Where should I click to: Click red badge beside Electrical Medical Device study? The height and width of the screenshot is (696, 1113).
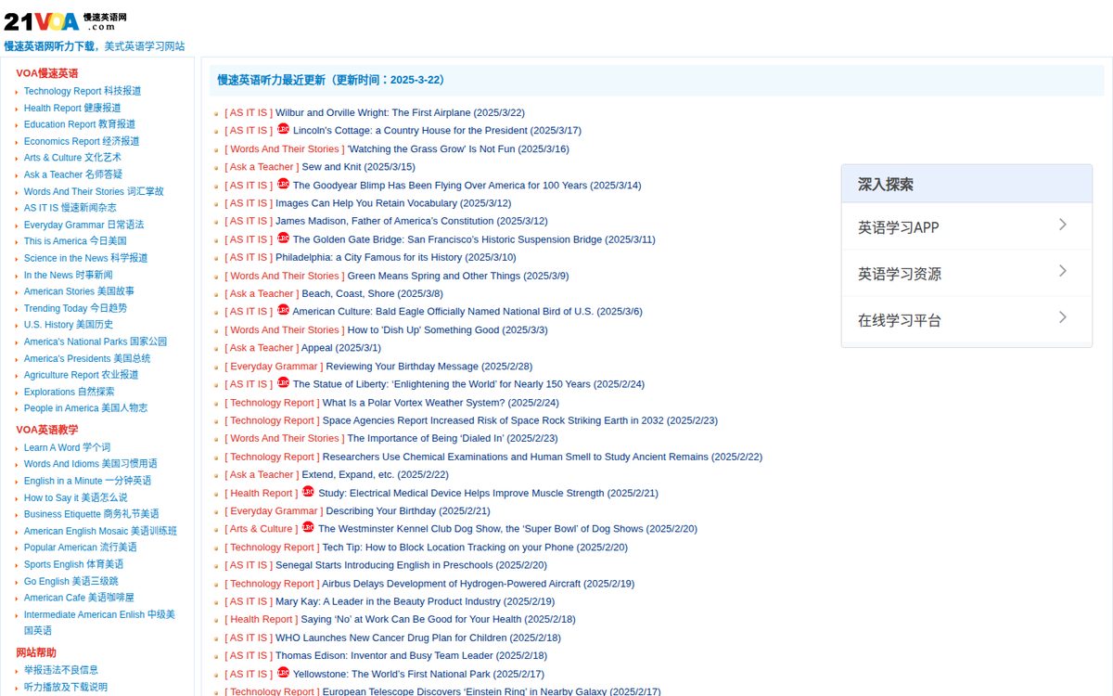pyautogui.click(x=308, y=492)
